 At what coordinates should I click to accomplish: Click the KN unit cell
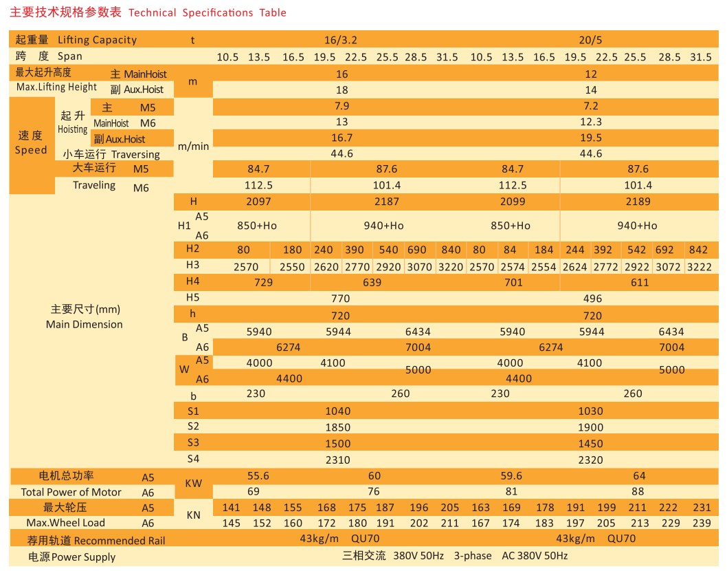tap(194, 515)
